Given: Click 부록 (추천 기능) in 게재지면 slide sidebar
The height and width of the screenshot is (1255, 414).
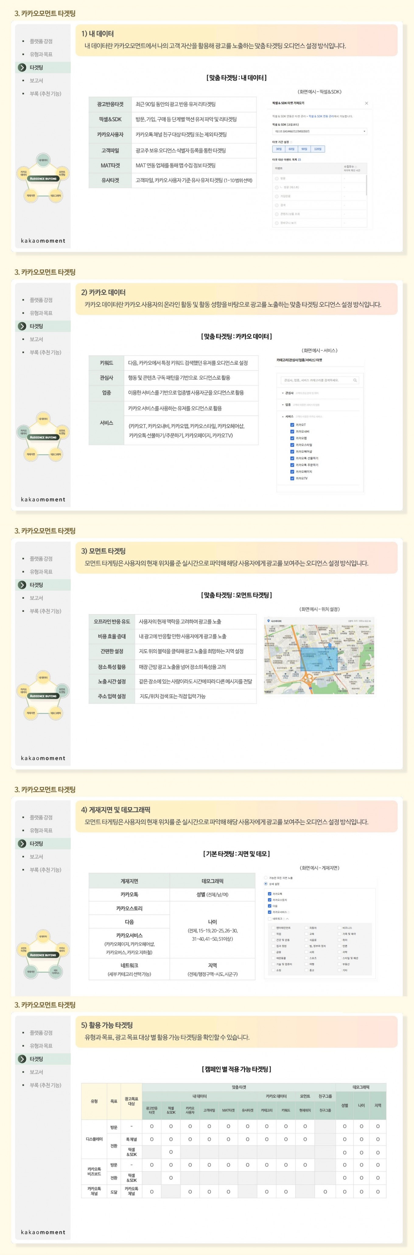Looking at the screenshot, I should point(45,870).
